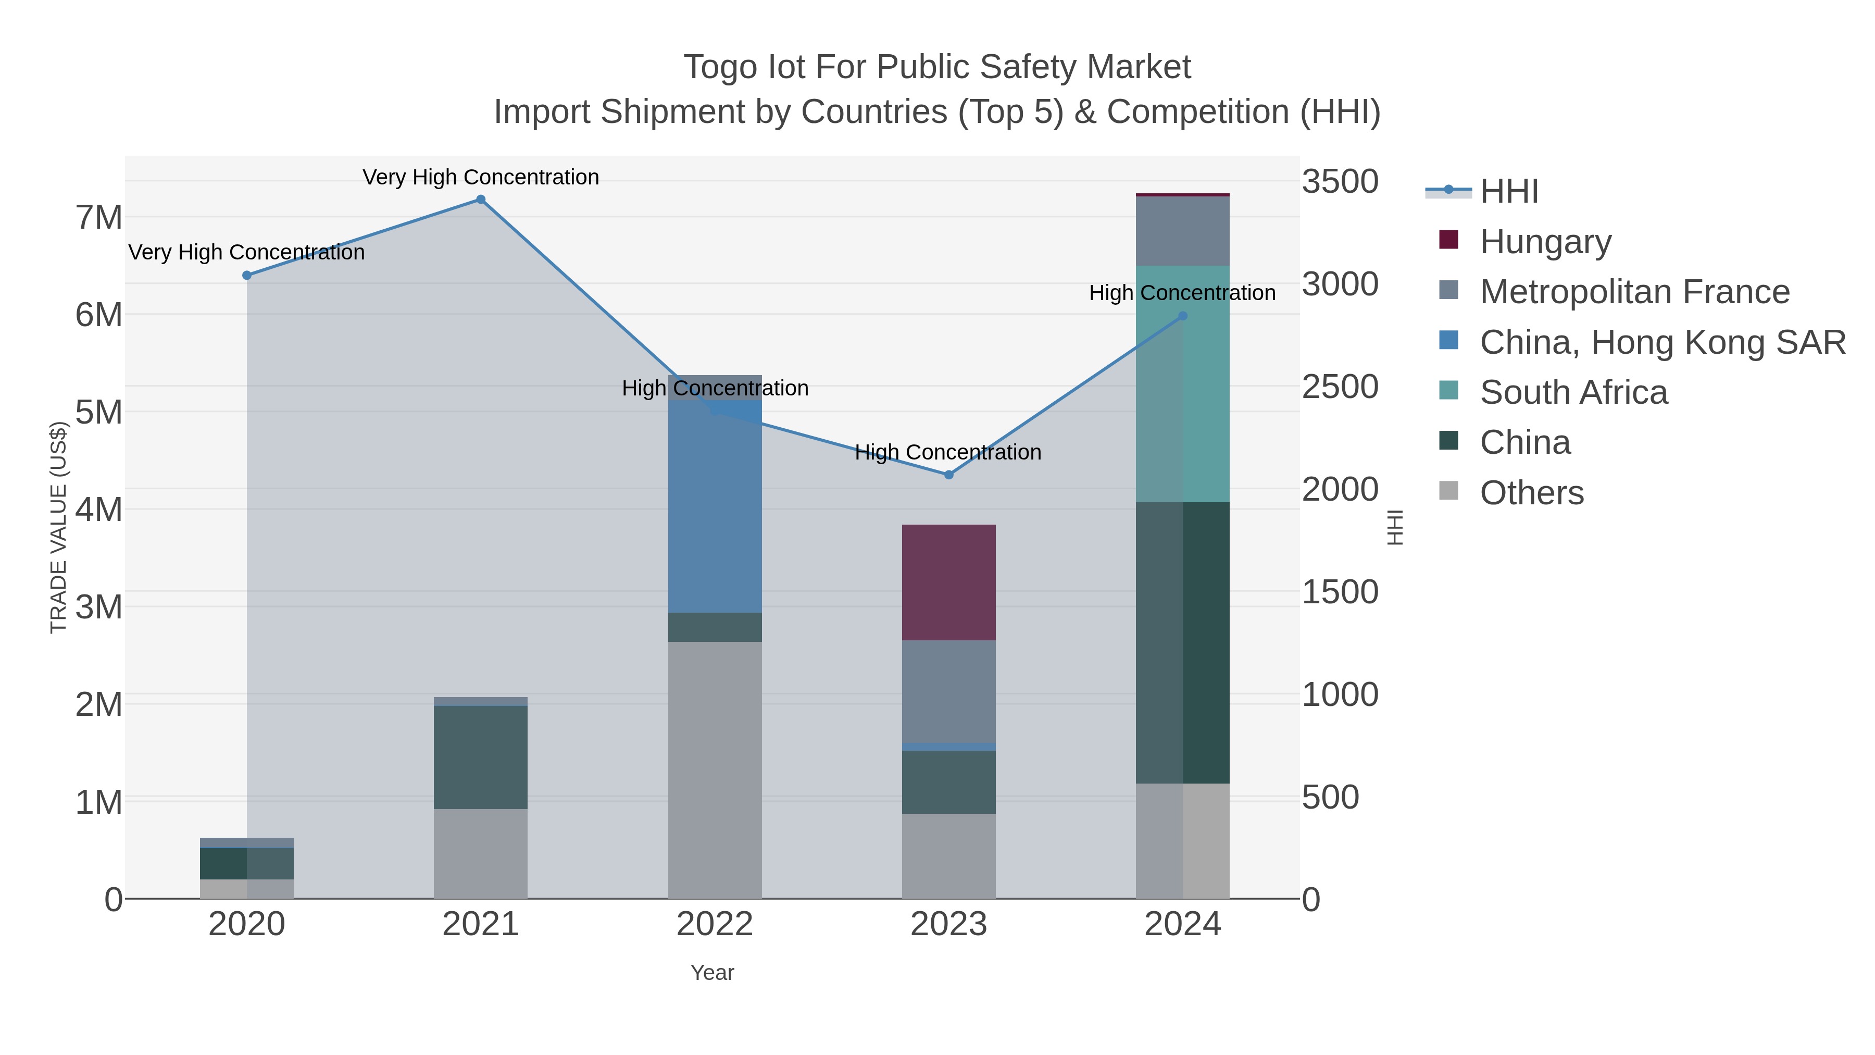Click the 2000 tick on HHI axis
The image size is (1875, 1055).
(x=1340, y=489)
